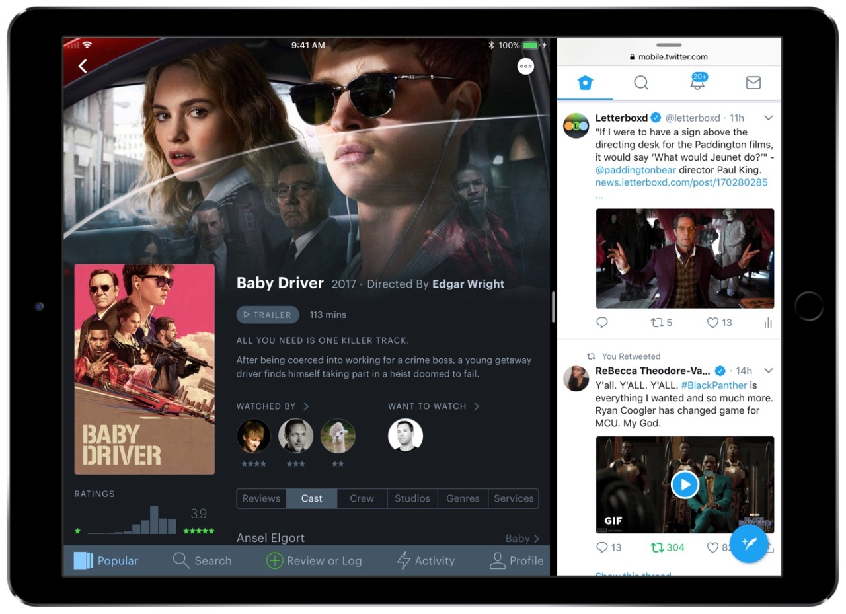Screen dimensions: 846x614
Task: Open director Edgar Wright's page
Action: [468, 284]
